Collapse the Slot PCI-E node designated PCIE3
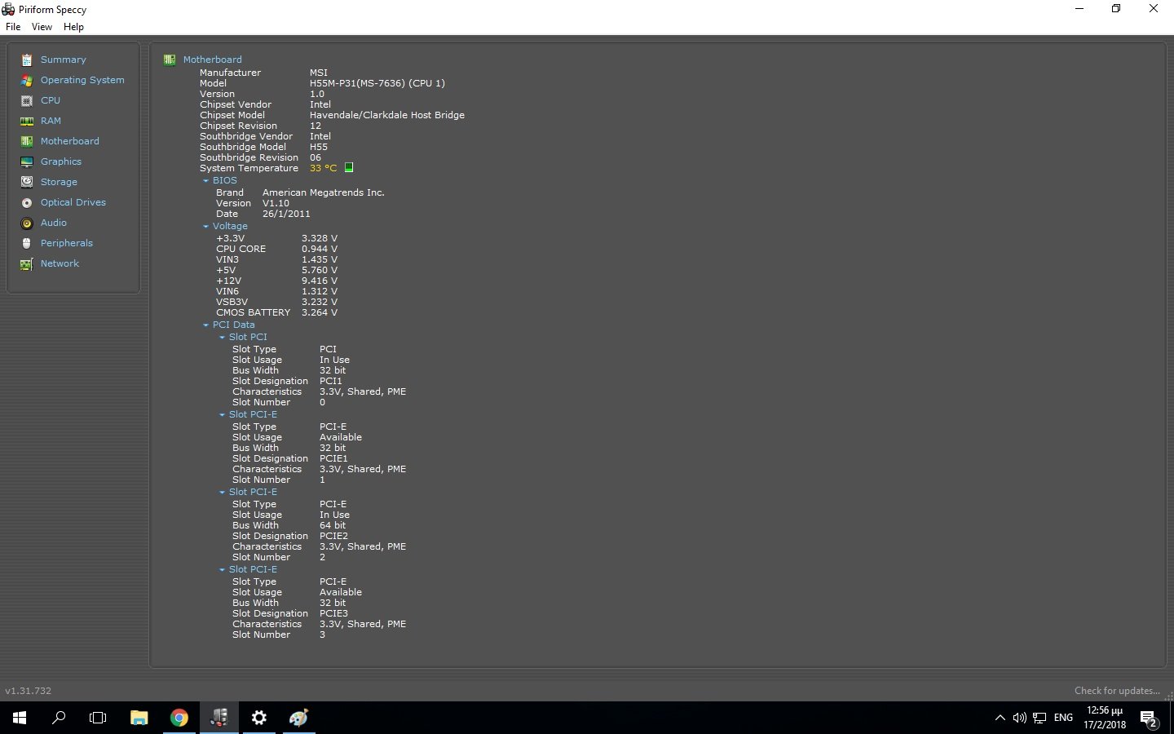 pos(222,569)
